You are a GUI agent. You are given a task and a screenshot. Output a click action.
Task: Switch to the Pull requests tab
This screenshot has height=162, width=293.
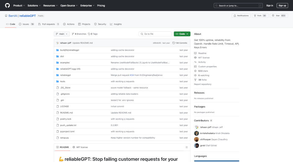[x=49, y=24]
